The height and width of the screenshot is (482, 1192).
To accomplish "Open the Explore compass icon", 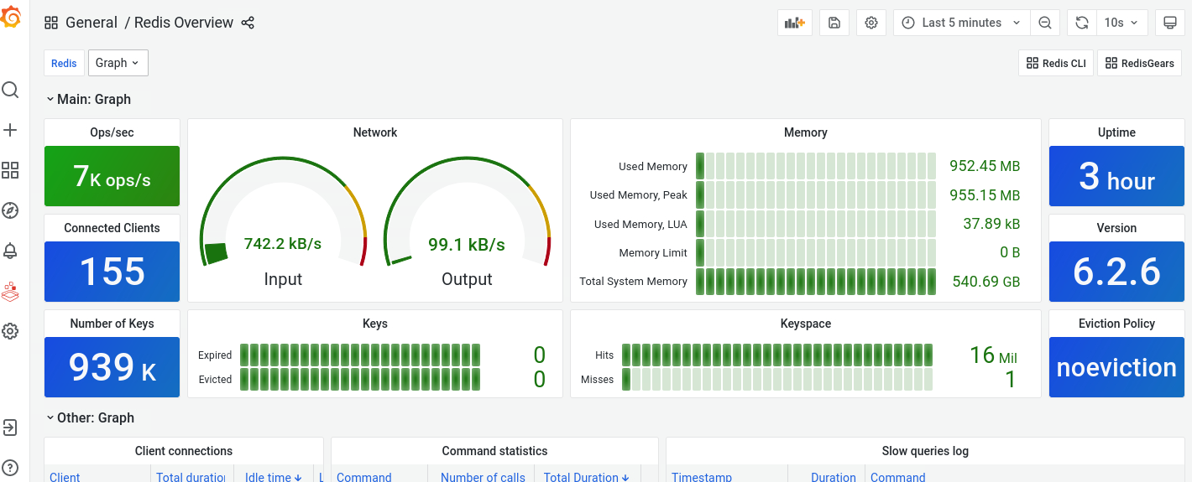I will point(10,210).
